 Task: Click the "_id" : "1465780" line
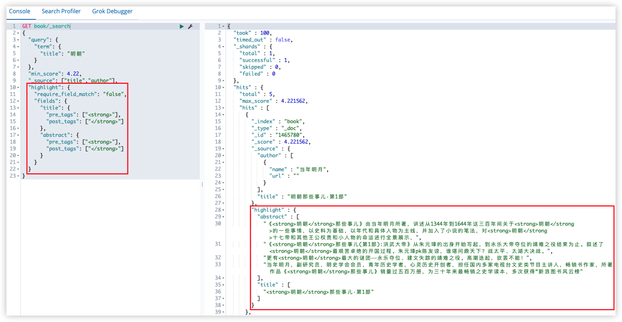point(278,135)
